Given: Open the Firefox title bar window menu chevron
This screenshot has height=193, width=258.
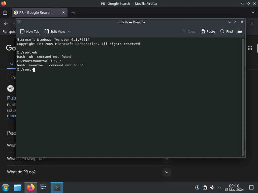Looking at the screenshot, I should pyautogui.click(x=242, y=4).
